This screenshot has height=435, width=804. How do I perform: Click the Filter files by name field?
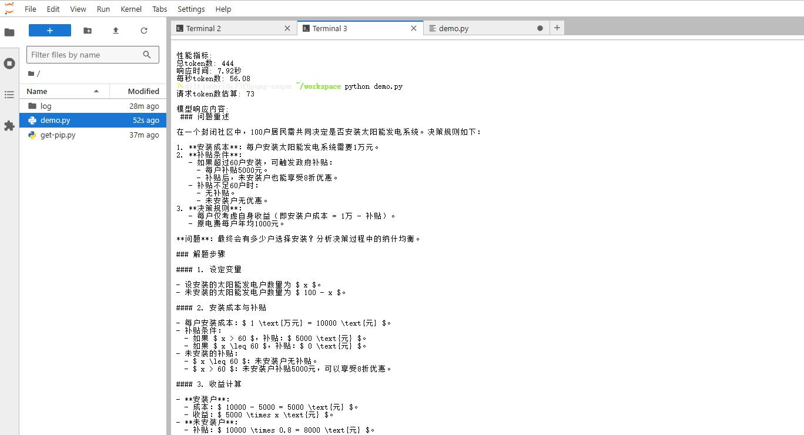pos(85,55)
